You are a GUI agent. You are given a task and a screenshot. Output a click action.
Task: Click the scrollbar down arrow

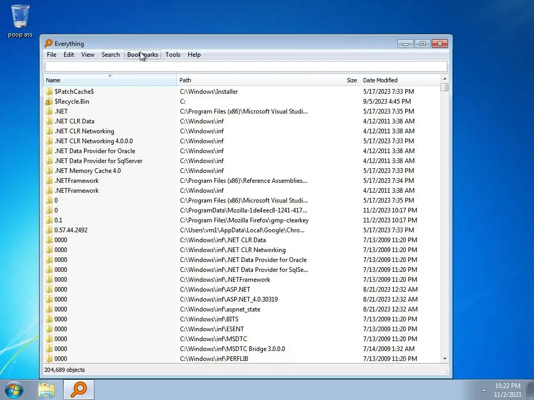(444, 359)
